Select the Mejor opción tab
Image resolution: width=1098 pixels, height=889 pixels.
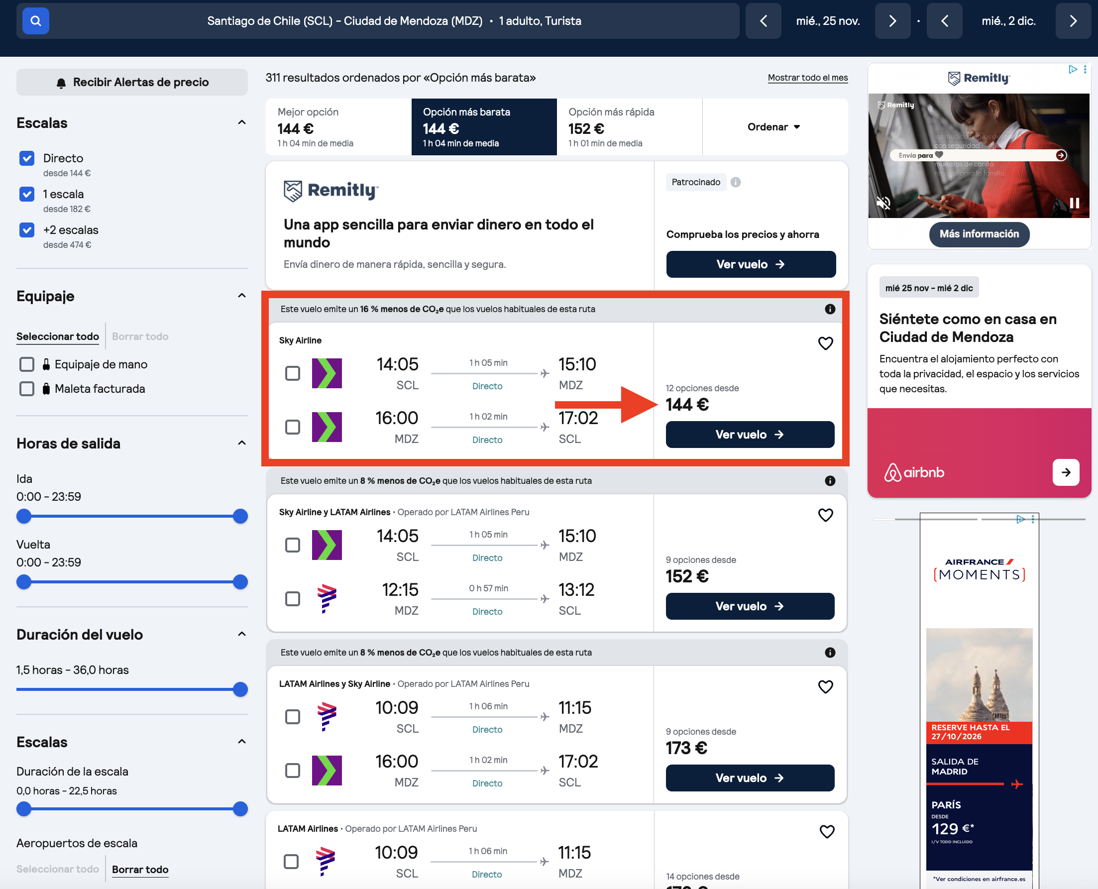coord(338,127)
